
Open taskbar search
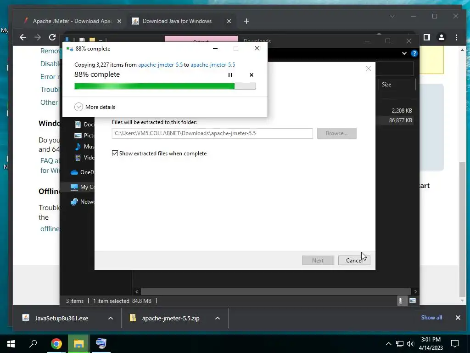33,343
